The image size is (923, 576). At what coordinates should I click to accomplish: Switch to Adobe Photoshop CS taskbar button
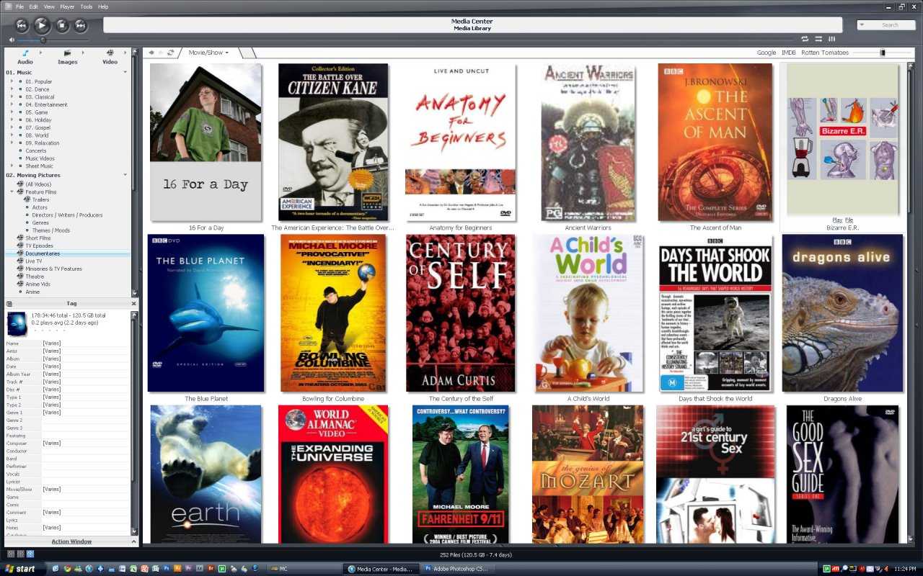point(456,569)
